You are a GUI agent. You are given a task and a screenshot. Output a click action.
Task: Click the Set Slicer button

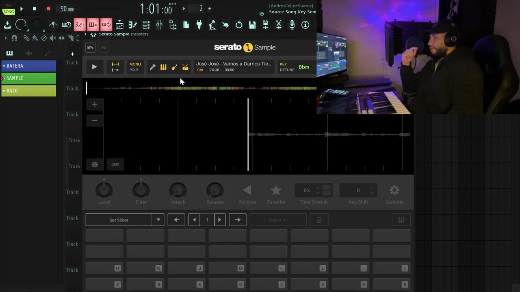coord(119,220)
